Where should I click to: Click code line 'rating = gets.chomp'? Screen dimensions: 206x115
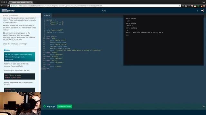click(59, 46)
